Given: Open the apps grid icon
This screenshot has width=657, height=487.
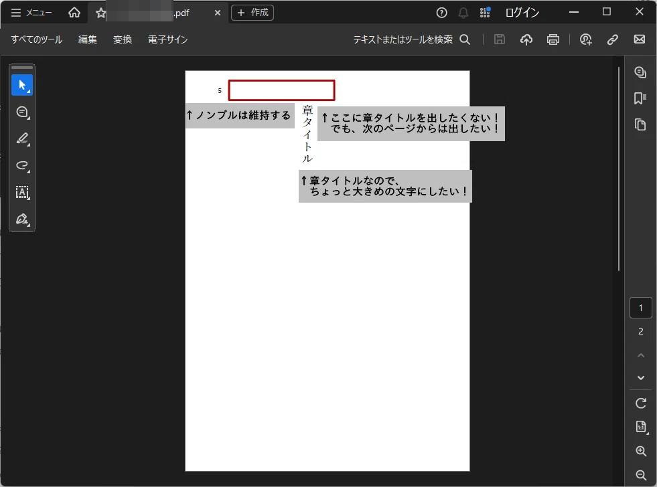Looking at the screenshot, I should click(485, 13).
